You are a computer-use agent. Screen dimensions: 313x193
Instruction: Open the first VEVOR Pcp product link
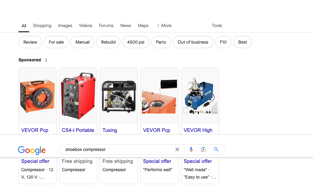pos(35,130)
